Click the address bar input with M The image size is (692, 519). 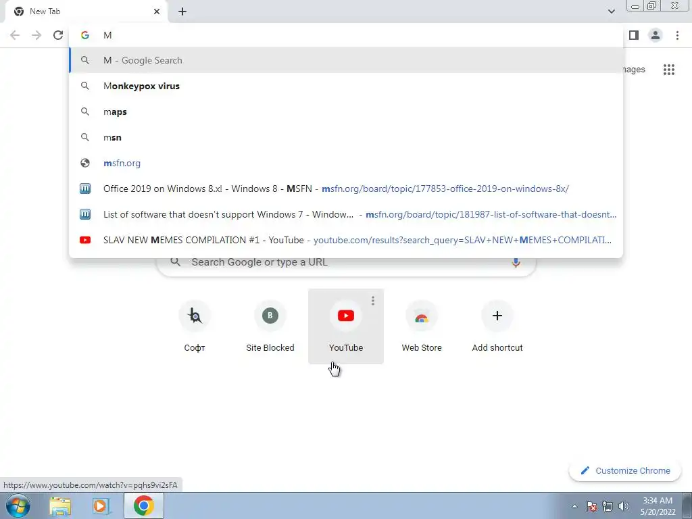point(346,35)
